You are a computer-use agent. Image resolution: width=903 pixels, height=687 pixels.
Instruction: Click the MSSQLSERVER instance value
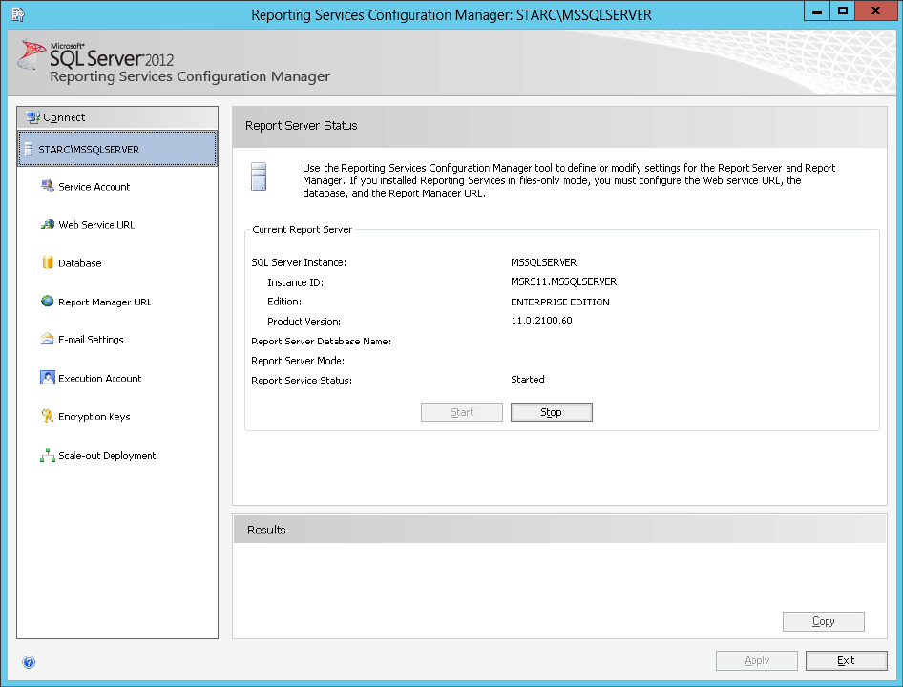(x=543, y=262)
